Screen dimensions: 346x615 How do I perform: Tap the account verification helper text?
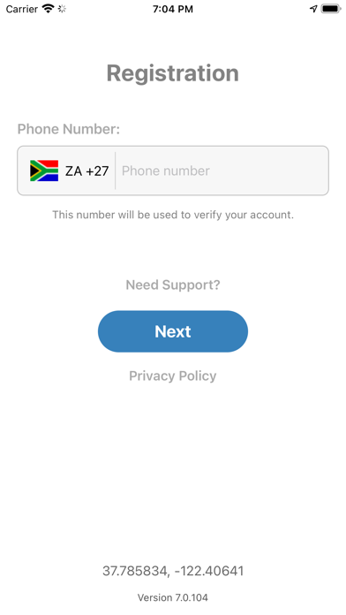pos(173,215)
